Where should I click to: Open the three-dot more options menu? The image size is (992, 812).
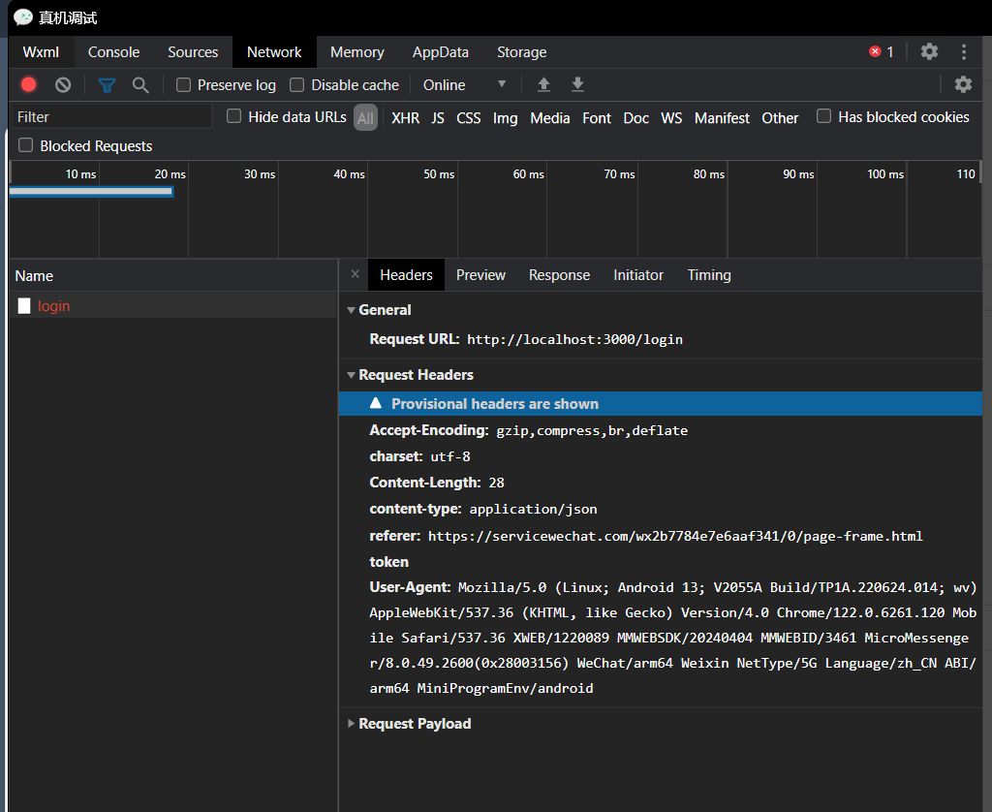(964, 52)
